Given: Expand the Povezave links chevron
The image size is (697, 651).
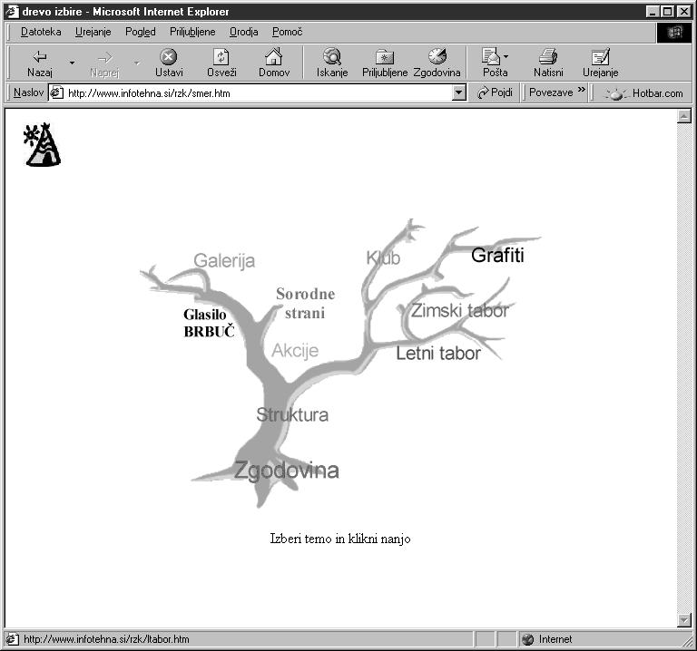Looking at the screenshot, I should point(581,90).
